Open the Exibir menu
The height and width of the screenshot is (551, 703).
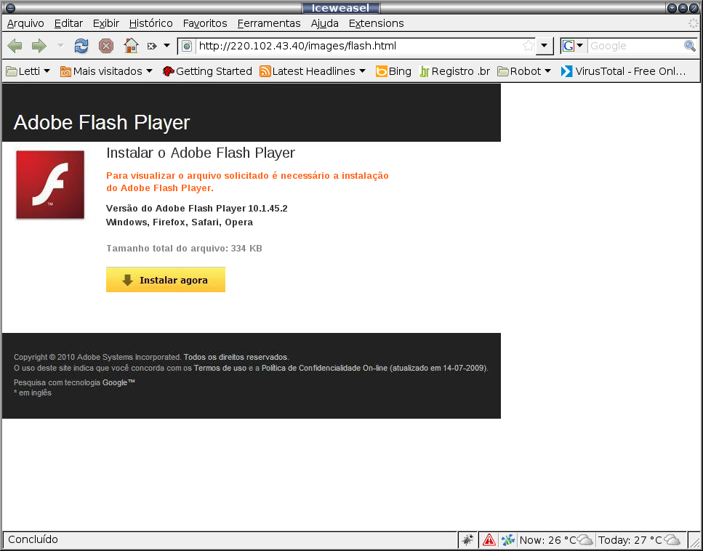coord(106,23)
